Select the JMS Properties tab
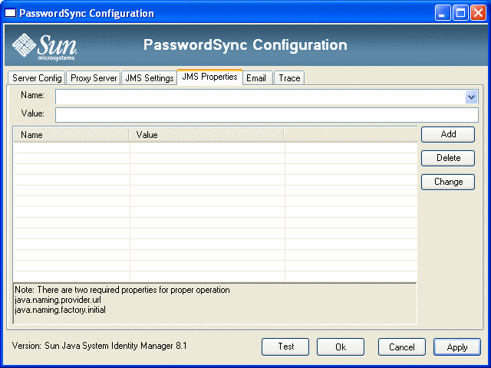 (x=209, y=77)
